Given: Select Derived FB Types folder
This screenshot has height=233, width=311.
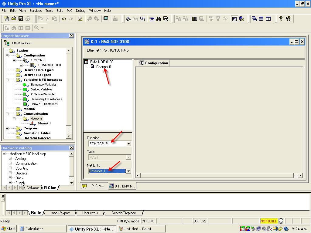Looking at the screenshot, I should [x=37, y=75].
